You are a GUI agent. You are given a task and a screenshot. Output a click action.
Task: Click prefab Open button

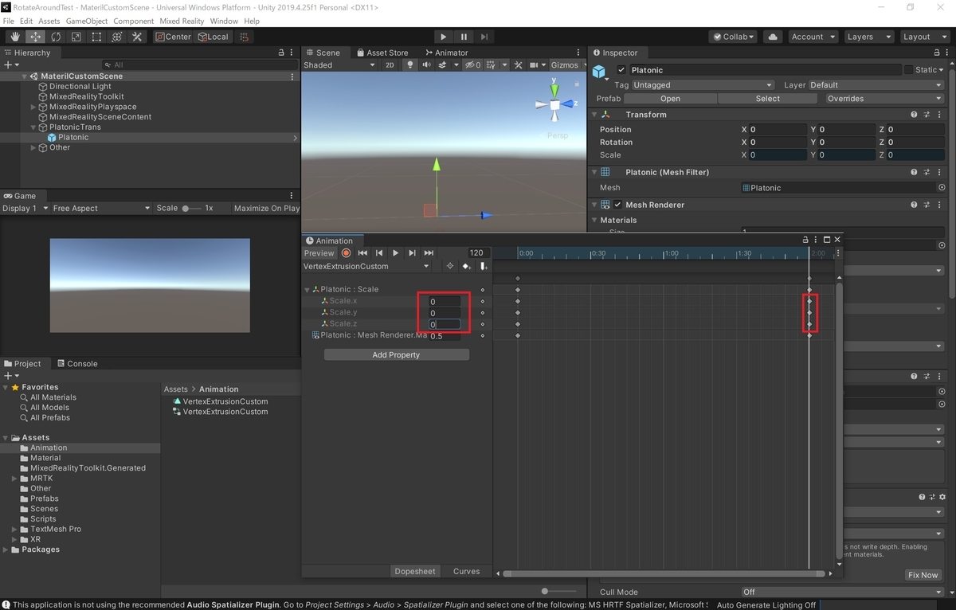[671, 99]
